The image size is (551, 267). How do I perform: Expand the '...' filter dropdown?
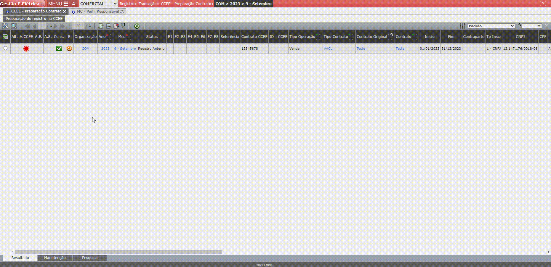(x=531, y=26)
